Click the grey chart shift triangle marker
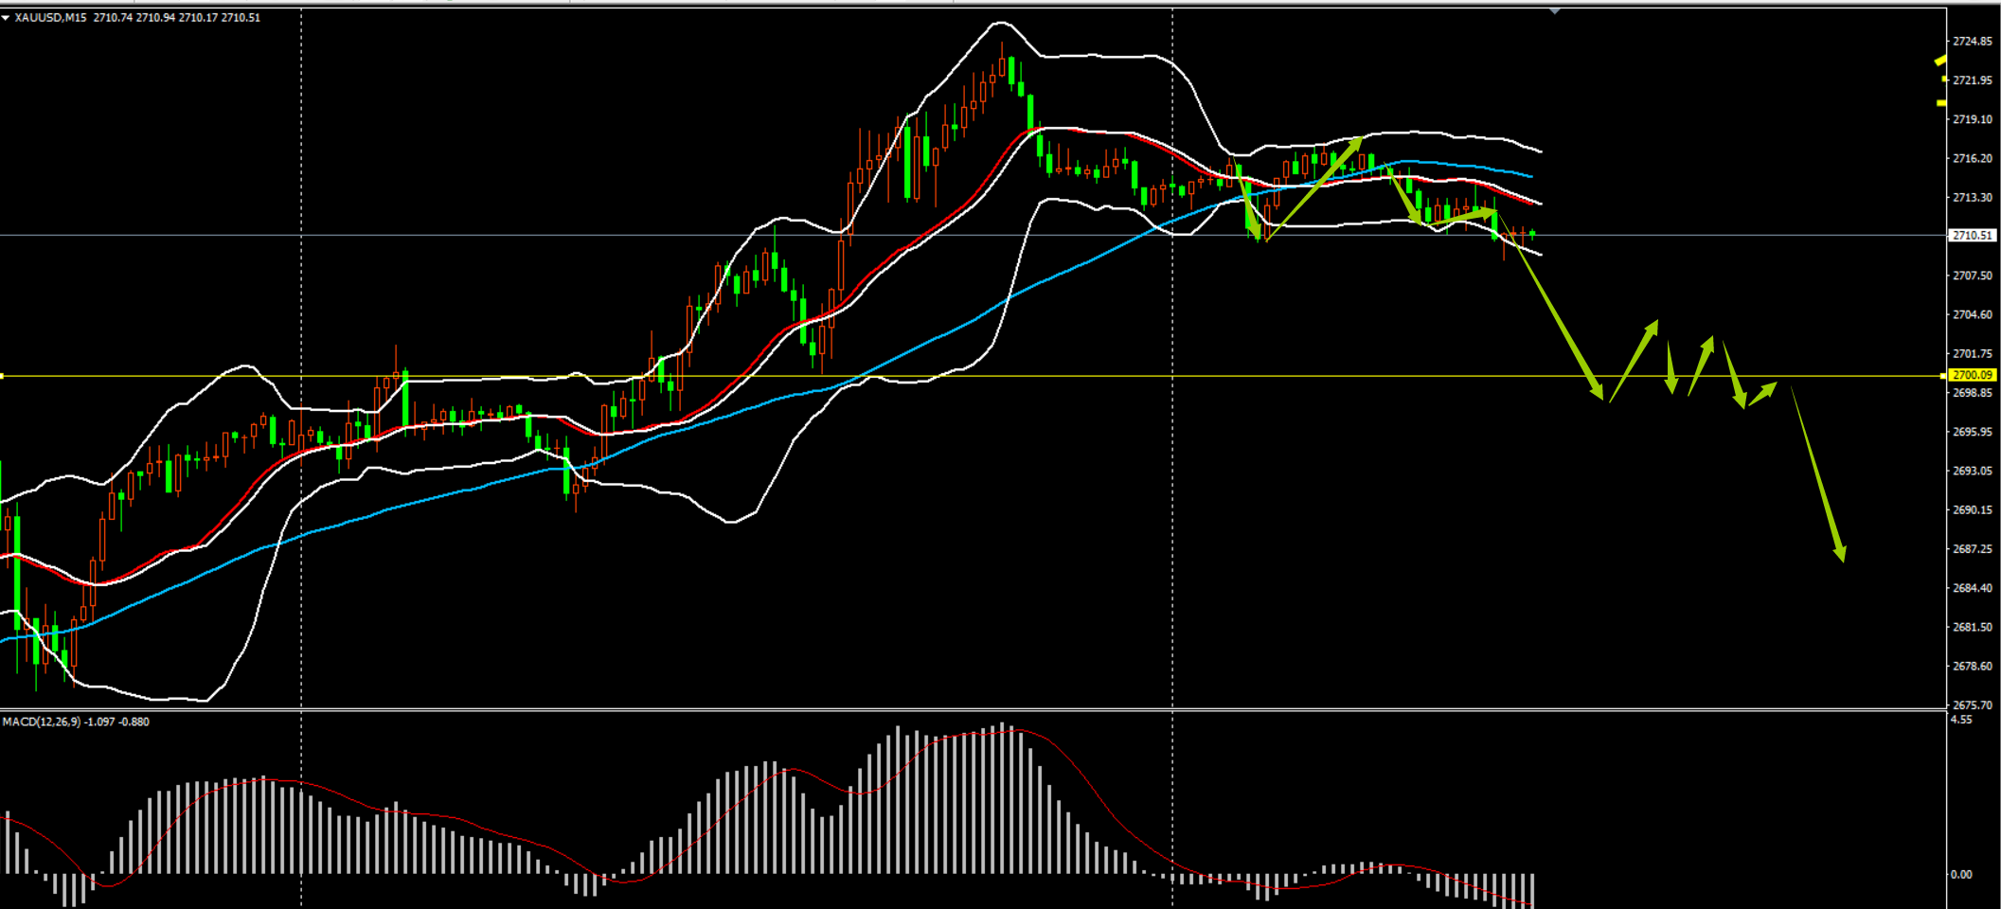 1554,11
